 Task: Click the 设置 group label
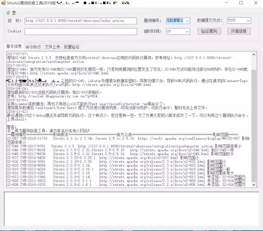[x=11, y=13]
